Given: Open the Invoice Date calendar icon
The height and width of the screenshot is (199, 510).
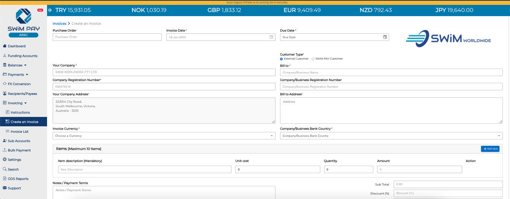Looking at the screenshot, I should click(x=271, y=37).
